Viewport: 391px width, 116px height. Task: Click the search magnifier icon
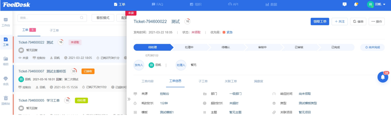[x=82, y=18]
